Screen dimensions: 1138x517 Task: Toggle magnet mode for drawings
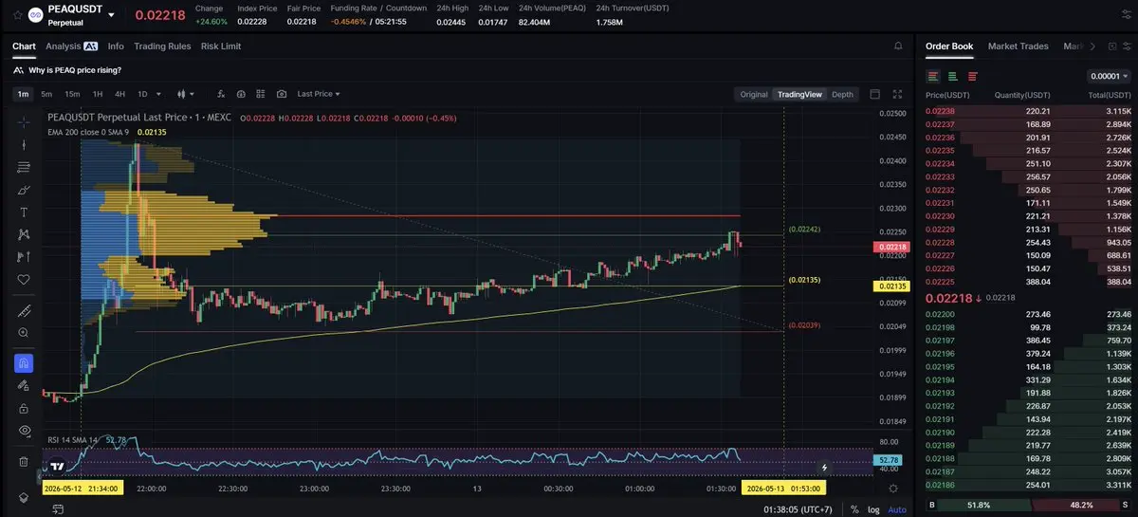pos(24,363)
